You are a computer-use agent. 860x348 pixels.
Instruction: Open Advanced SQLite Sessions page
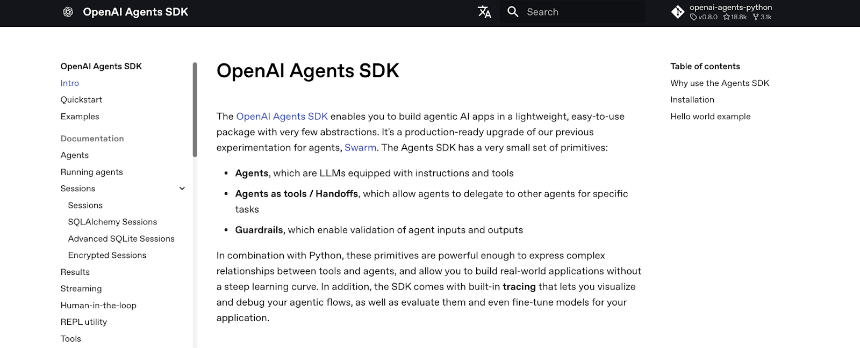pyautogui.click(x=121, y=238)
